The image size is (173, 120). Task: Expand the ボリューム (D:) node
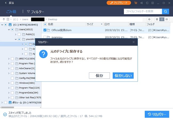coord(2,102)
